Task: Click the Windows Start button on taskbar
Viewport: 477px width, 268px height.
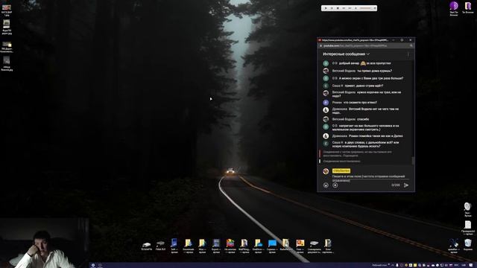Action: coord(93,265)
